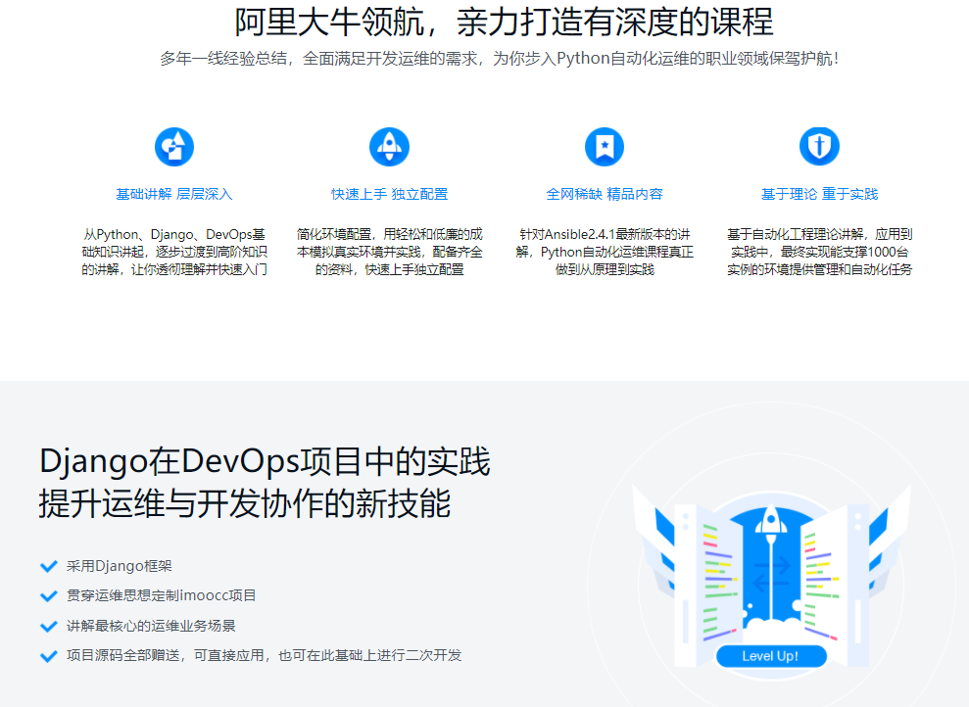Screen dimensions: 969x707
Task: Click the checkmark next to 采用Django框架
Action: pyautogui.click(x=48, y=566)
